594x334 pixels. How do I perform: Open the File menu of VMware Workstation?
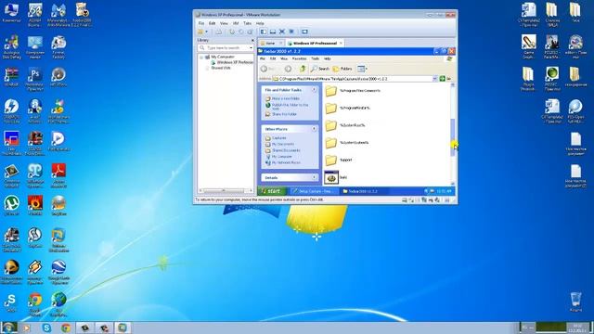point(201,23)
